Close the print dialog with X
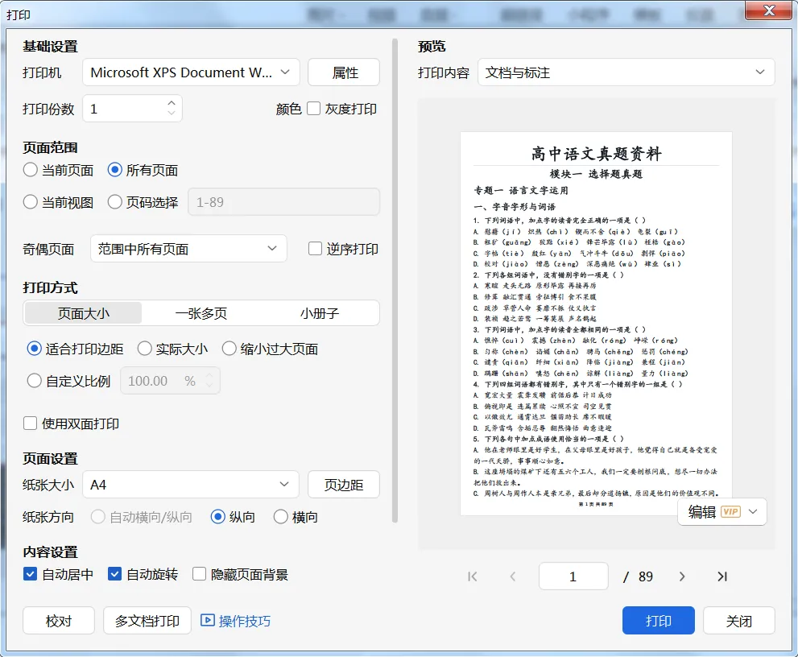 click(769, 10)
